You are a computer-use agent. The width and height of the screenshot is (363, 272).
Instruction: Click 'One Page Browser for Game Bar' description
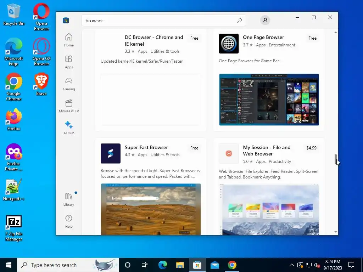click(249, 61)
